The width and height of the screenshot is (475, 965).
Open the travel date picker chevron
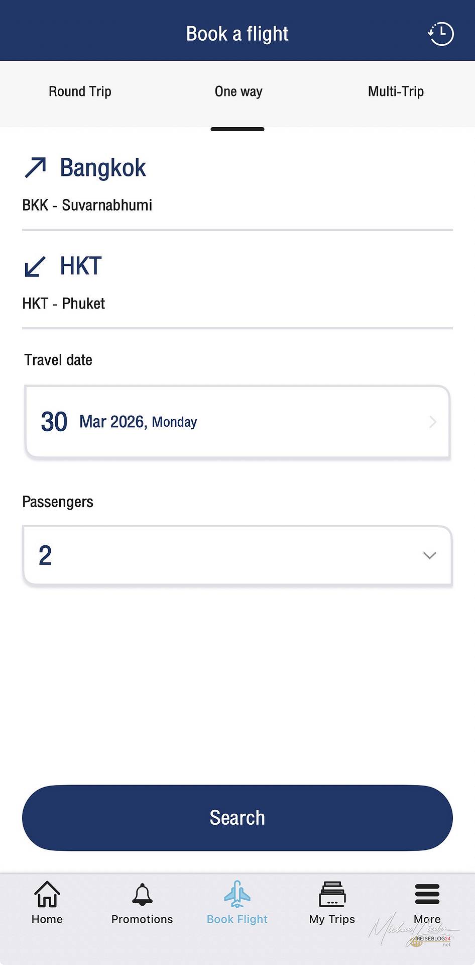pyautogui.click(x=433, y=422)
